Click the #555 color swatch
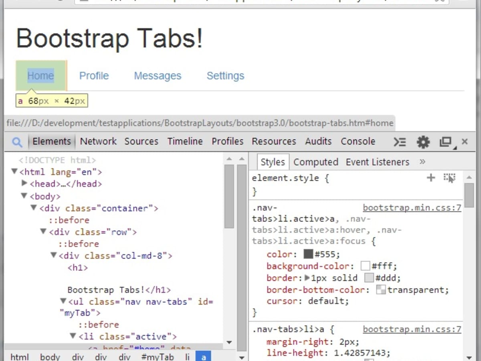481x361 pixels. (x=308, y=254)
